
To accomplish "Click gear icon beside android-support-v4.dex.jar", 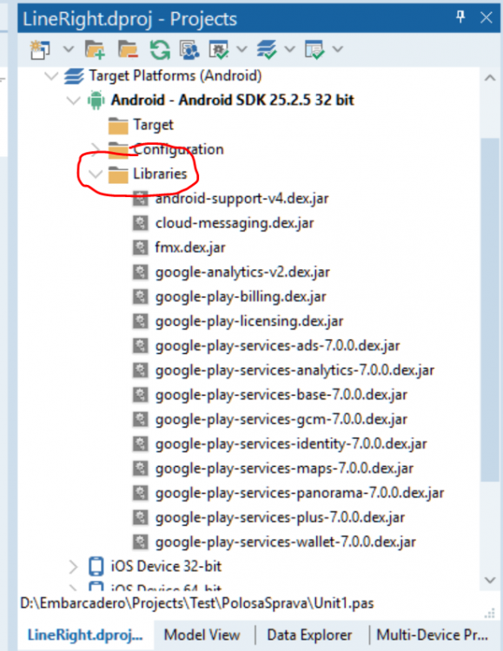I will pyautogui.click(x=140, y=199).
